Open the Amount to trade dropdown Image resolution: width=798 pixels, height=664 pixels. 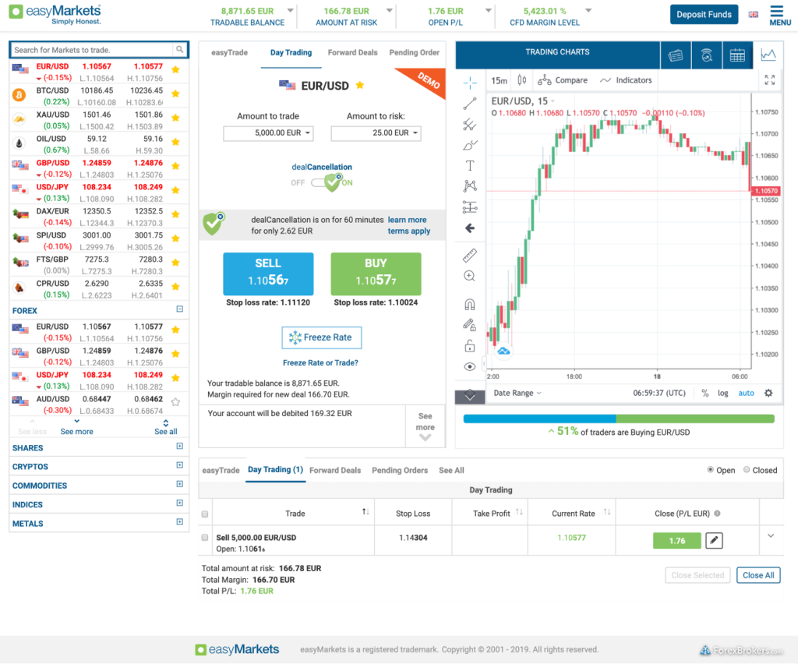point(268,133)
